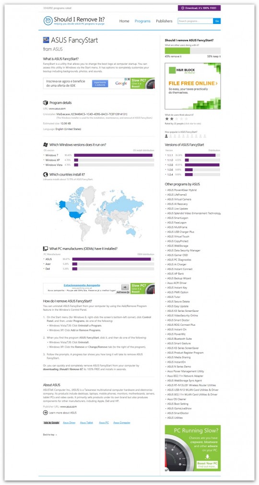Click the monitor icon beside PC manufacturers
The image size is (259, 485).
(46, 248)
